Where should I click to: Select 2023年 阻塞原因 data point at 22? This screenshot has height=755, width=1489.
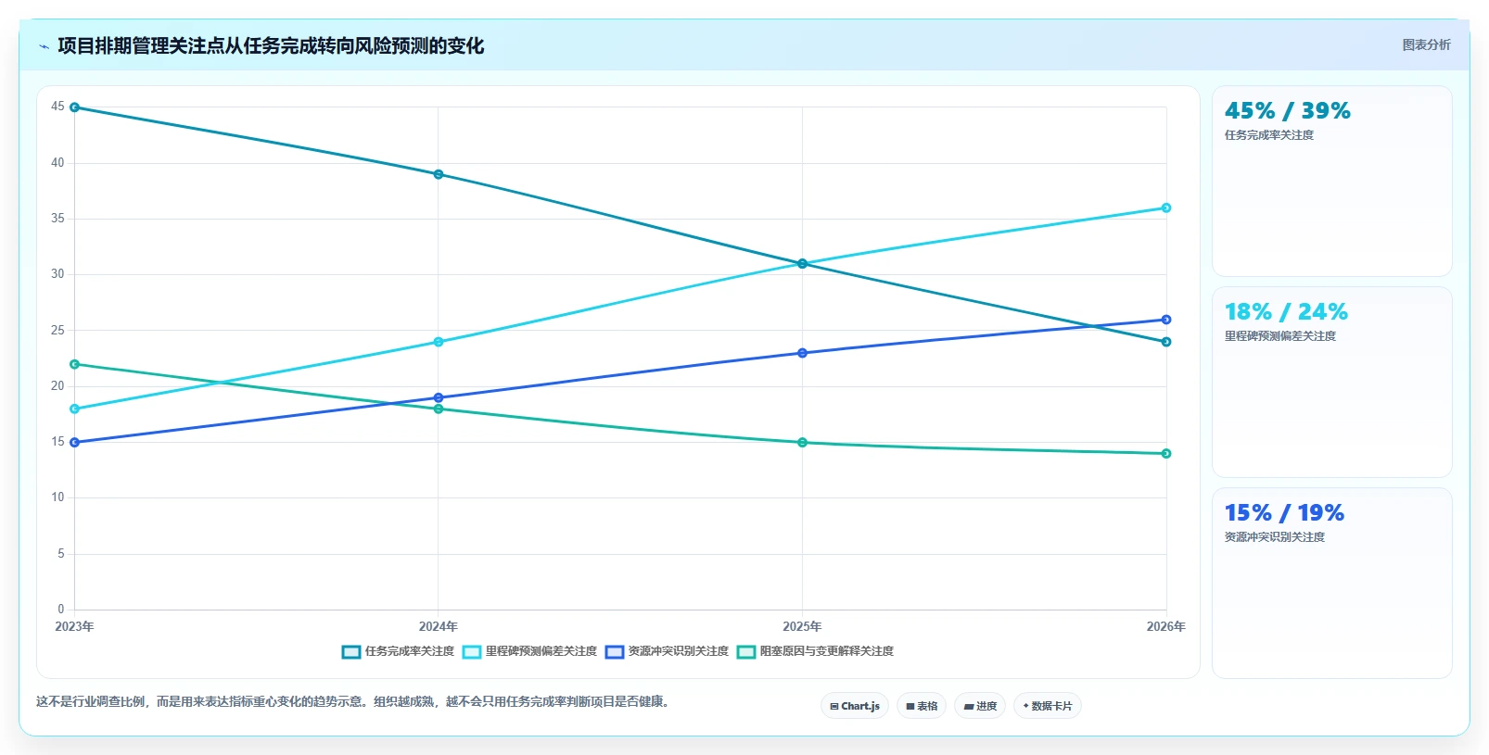(x=74, y=364)
